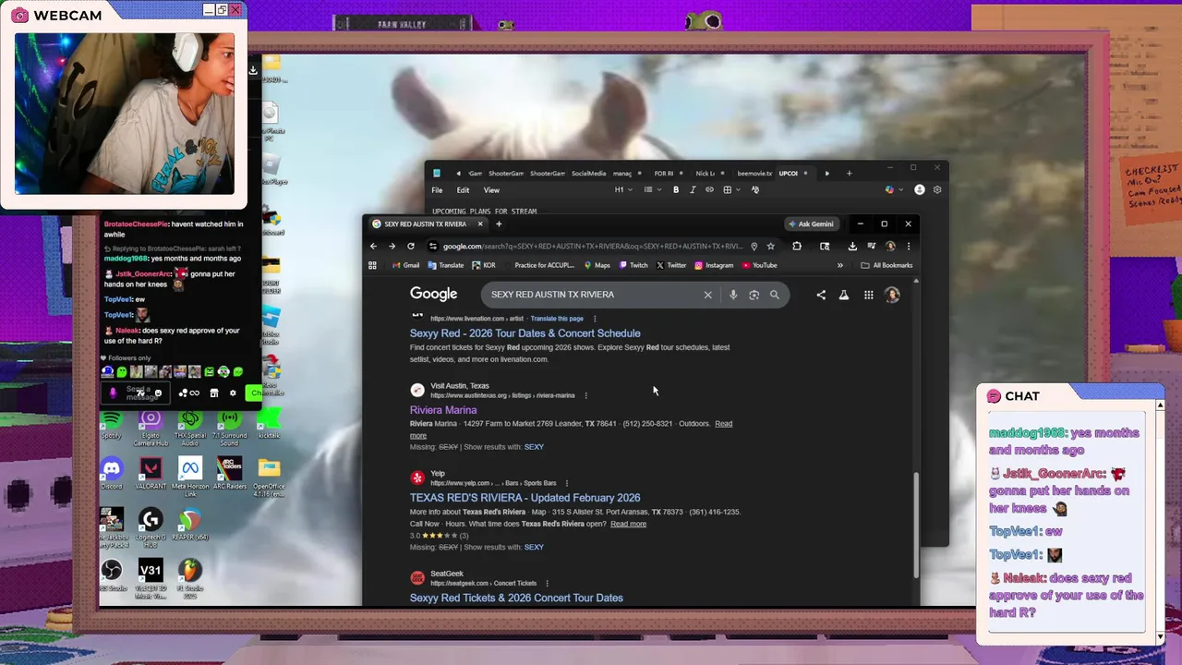
Task: Toggle bold in text editor
Action: 676,190
